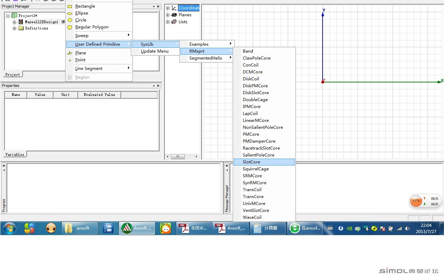Select UnivMCore primitive
This screenshot has width=444, height=277.
pos(264,204)
